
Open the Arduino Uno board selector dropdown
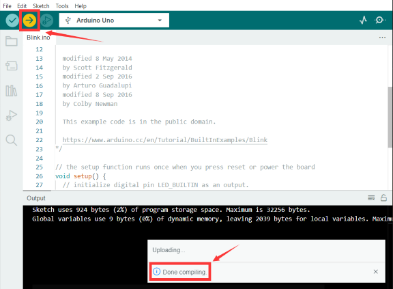(x=114, y=20)
